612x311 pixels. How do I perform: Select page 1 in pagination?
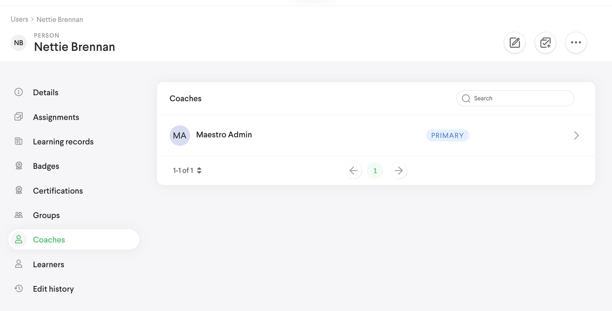click(x=375, y=171)
